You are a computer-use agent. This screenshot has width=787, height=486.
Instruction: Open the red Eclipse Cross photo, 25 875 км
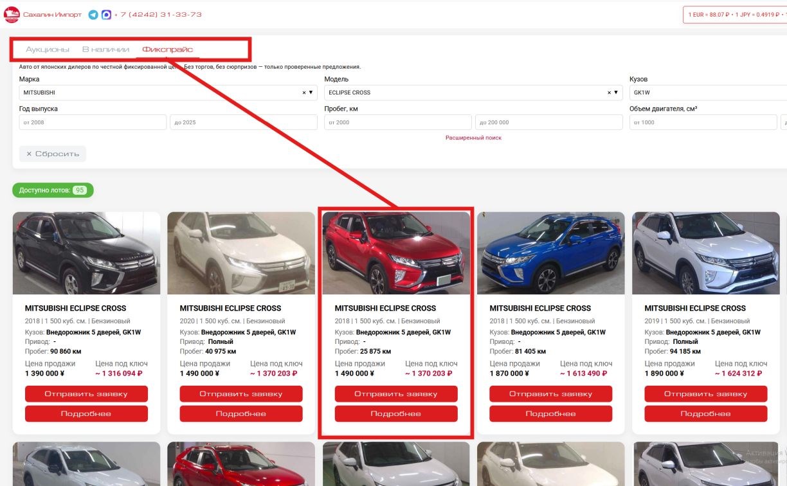[396, 253]
